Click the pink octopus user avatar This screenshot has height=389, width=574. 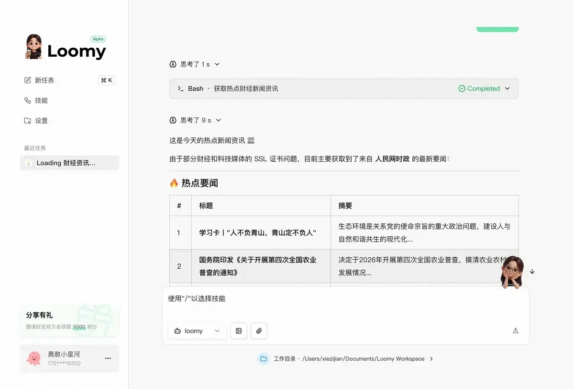coord(33,358)
